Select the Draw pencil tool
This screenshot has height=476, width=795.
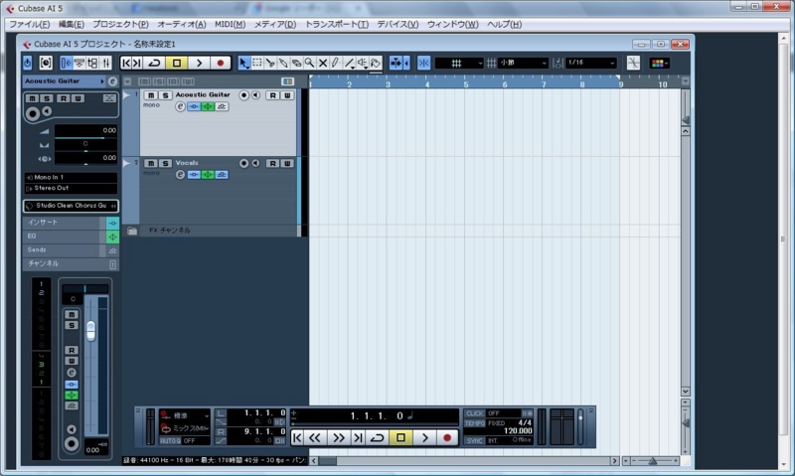[x=335, y=63]
